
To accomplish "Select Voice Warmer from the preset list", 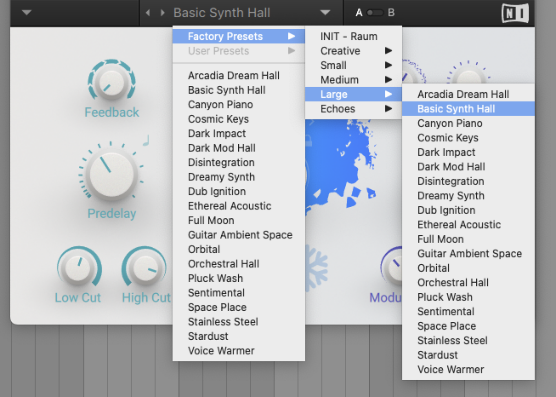I will pos(221,350).
